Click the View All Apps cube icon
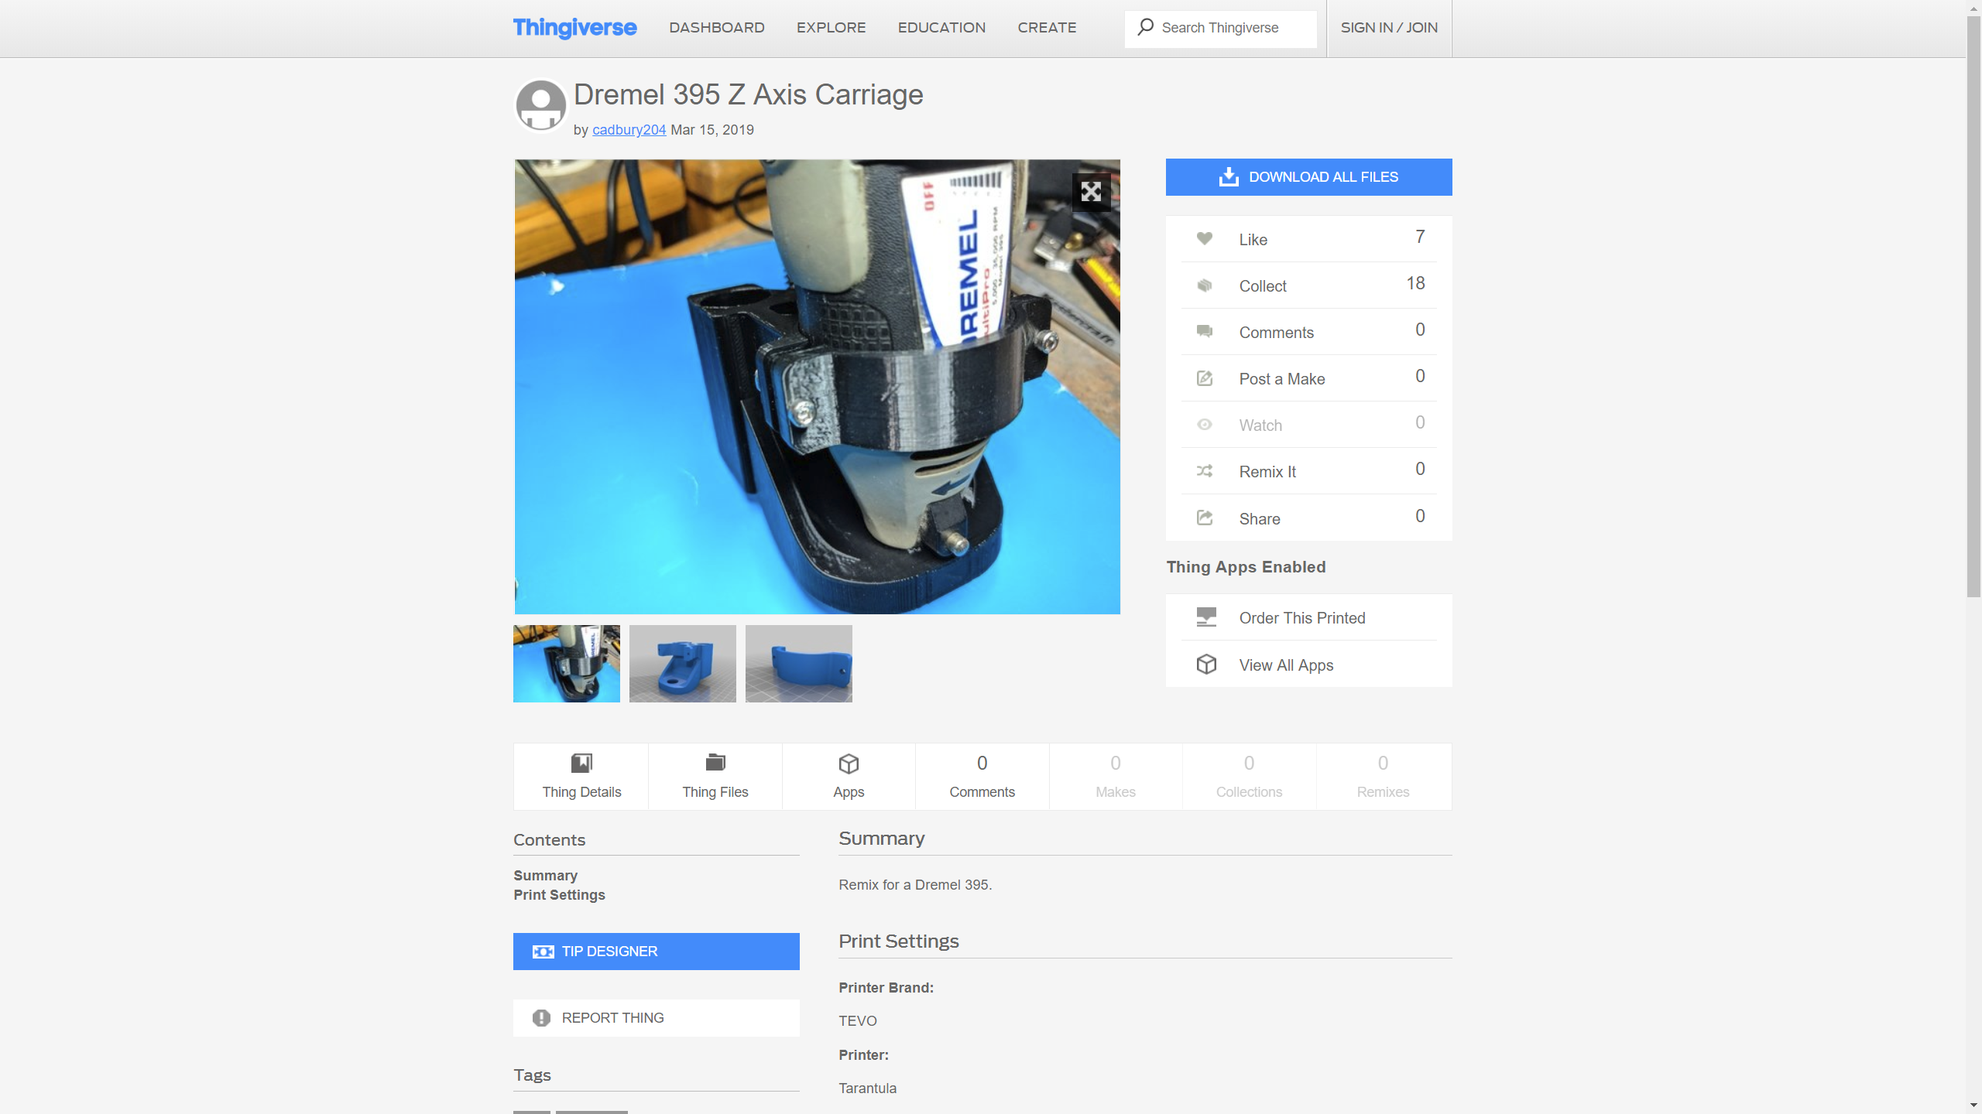Image resolution: width=1982 pixels, height=1114 pixels. (x=1206, y=665)
